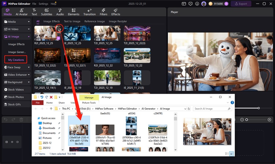Switch to large icons view in Explorer
275x164 pixels.
[x=232, y=154]
